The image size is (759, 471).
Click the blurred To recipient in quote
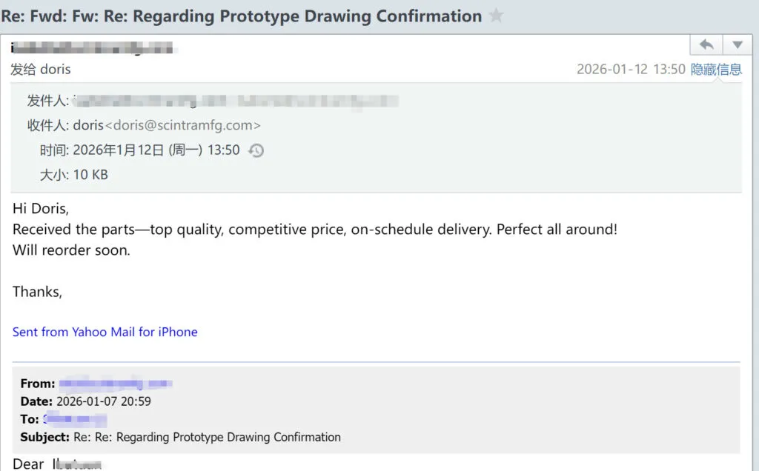click(75, 420)
